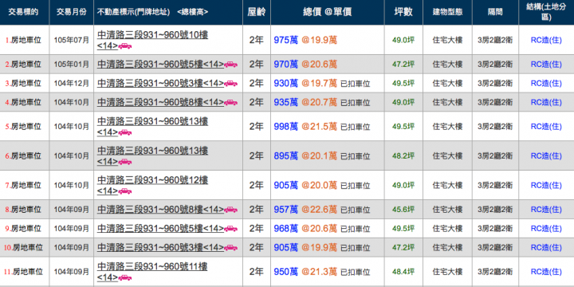Image resolution: width=574 pixels, height=287 pixels.
Task: Select the transaction date 105年07月
Action: click(x=72, y=41)
